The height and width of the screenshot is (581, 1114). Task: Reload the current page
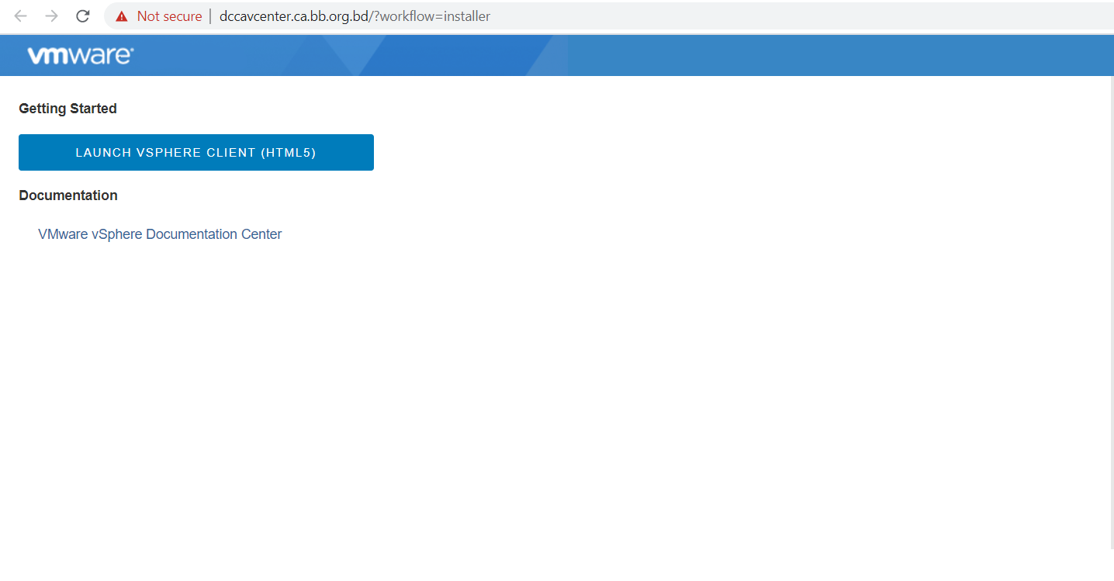coord(83,16)
